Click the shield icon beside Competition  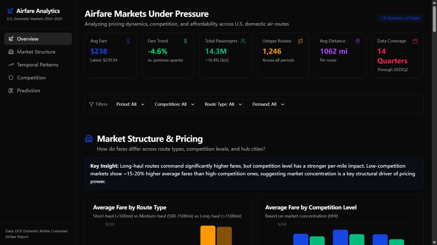pyautogui.click(x=11, y=78)
